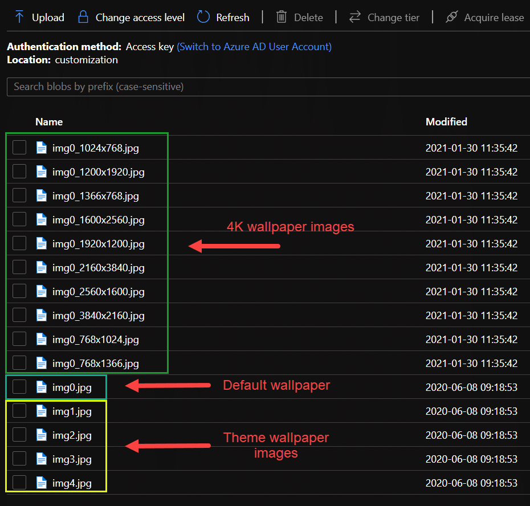Screen dimensions: 530x506
Task: Click the Delete trash can icon
Action: (281, 17)
